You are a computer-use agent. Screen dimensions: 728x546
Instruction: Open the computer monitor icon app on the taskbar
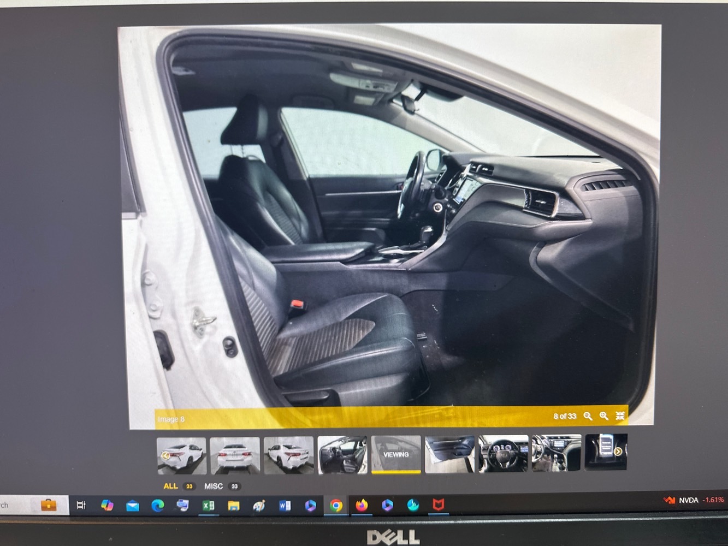point(182,506)
